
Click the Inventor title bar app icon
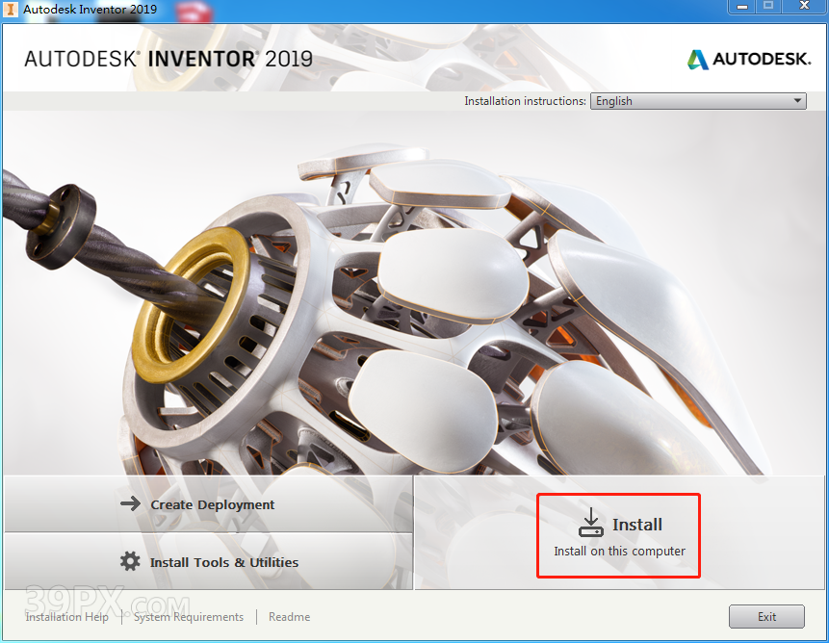tap(10, 9)
